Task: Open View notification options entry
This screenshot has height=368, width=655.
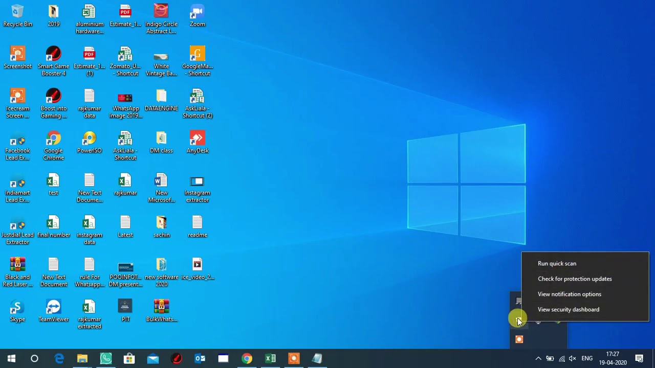Action: [x=570, y=294]
